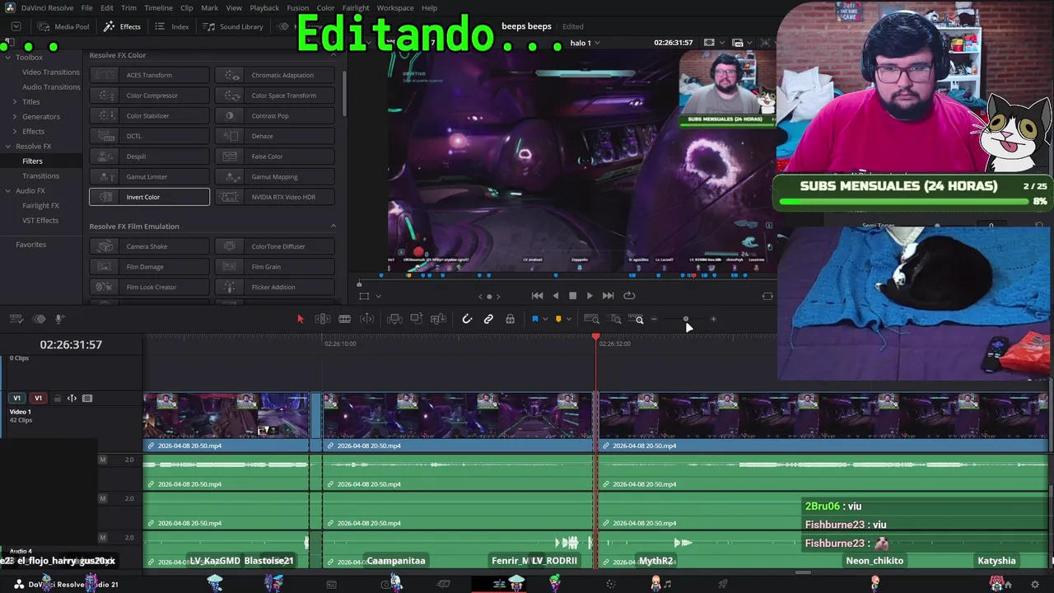Open the Fusion menu
The width and height of the screenshot is (1054, 593).
298,8
